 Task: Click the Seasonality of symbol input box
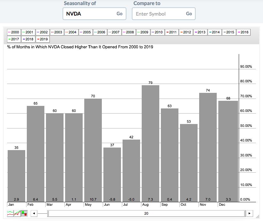click(89, 14)
